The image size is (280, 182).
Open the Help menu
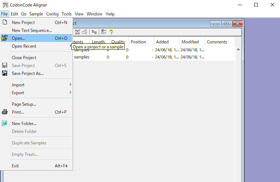(x=110, y=14)
